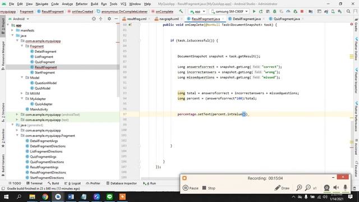
Task: Select StartFragment in project tree
Action: 45,72
